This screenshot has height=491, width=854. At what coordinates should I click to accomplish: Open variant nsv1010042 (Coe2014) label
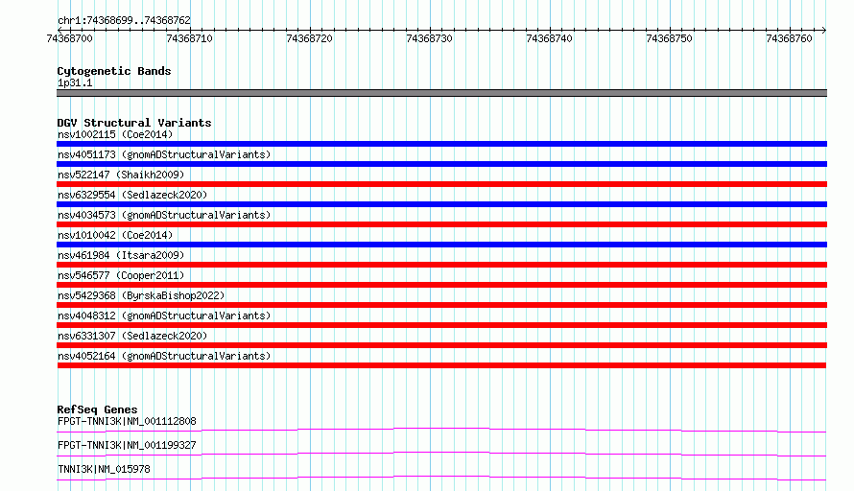pos(115,235)
